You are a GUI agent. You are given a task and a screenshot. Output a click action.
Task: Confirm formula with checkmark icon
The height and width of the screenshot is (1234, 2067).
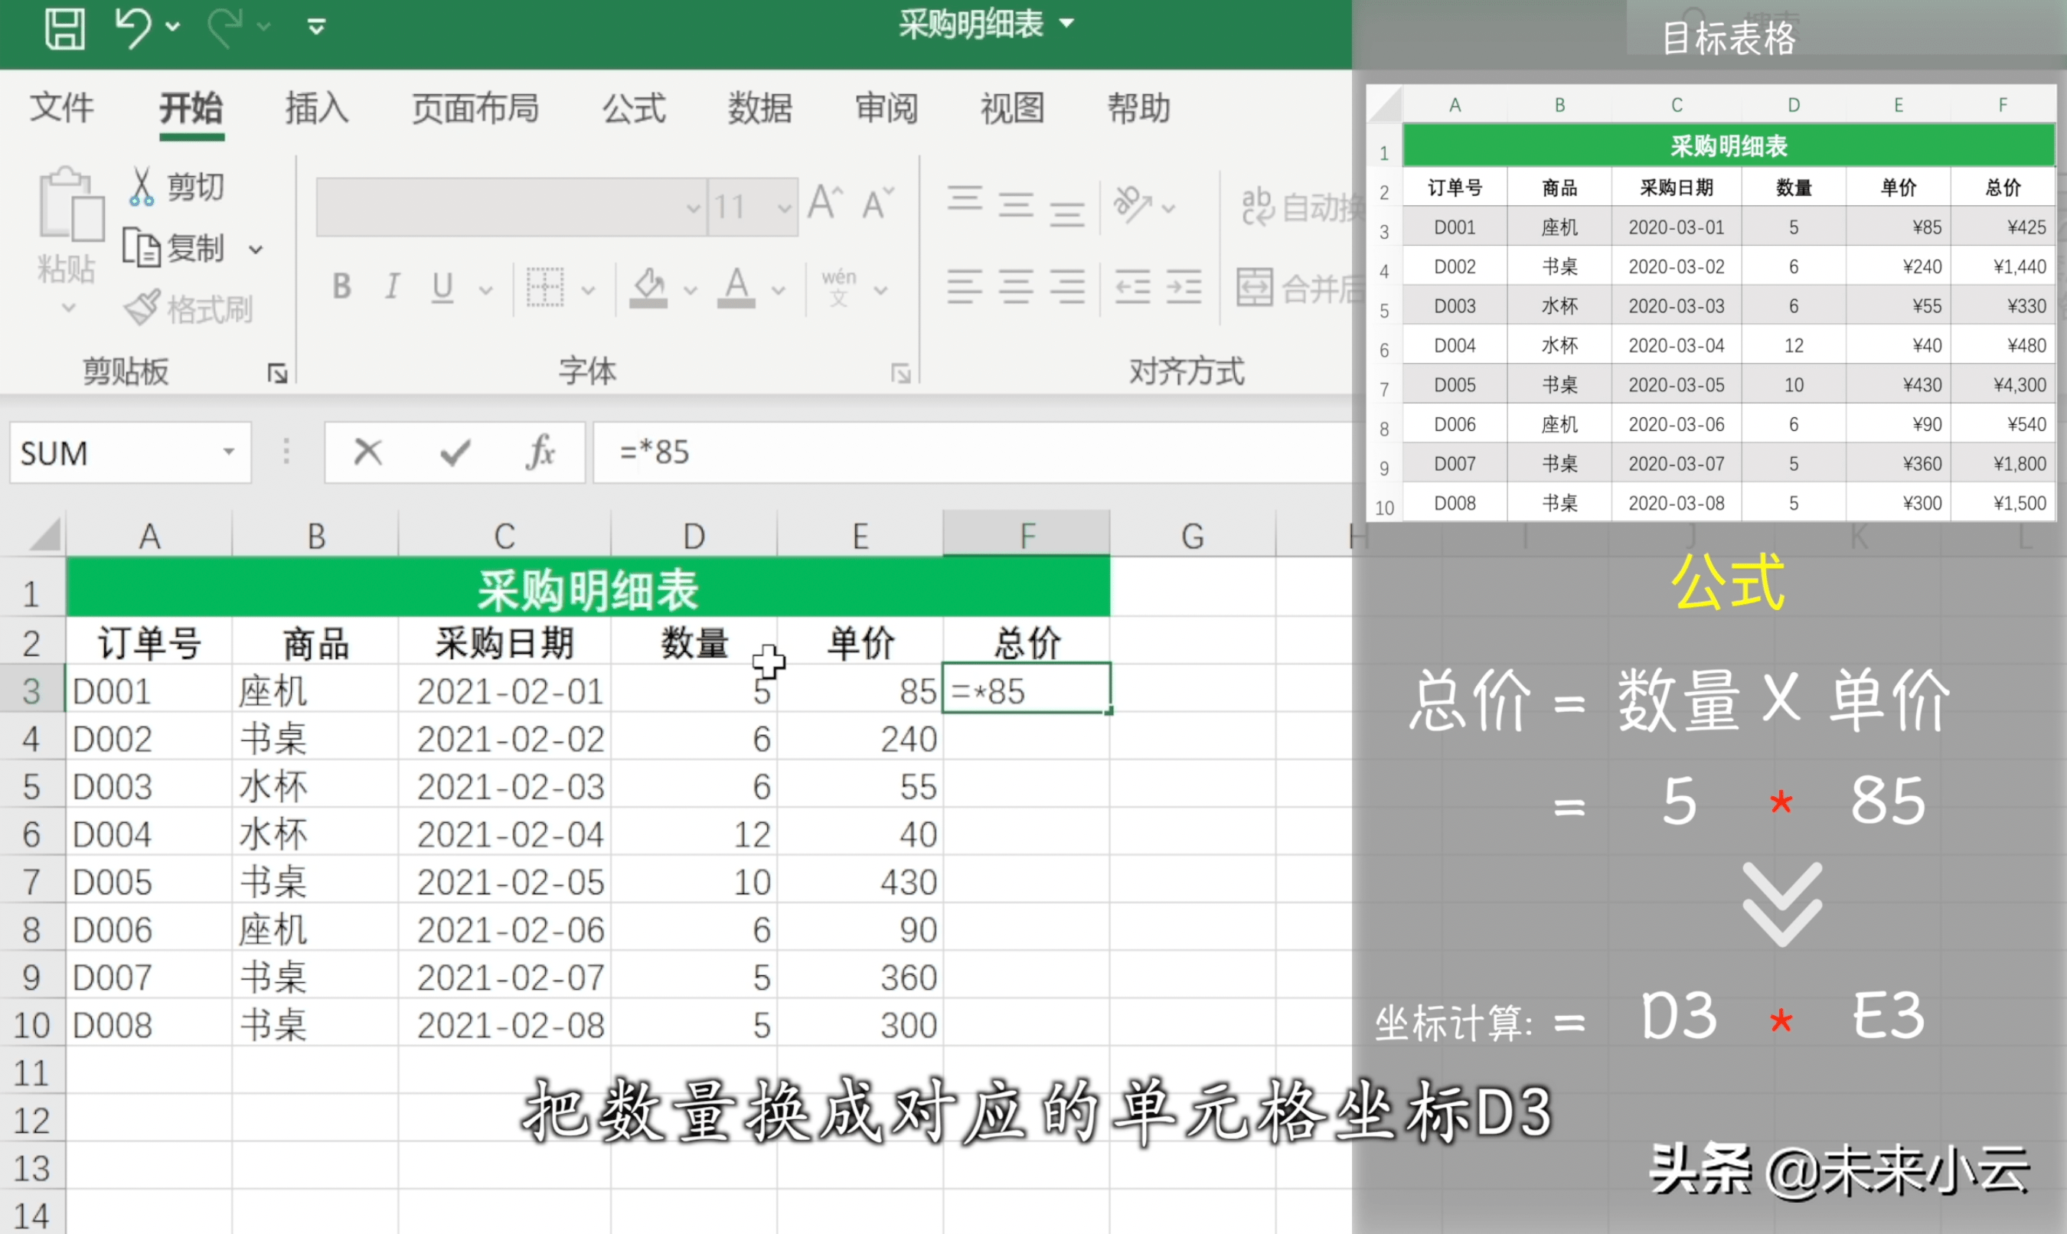pyautogui.click(x=455, y=453)
